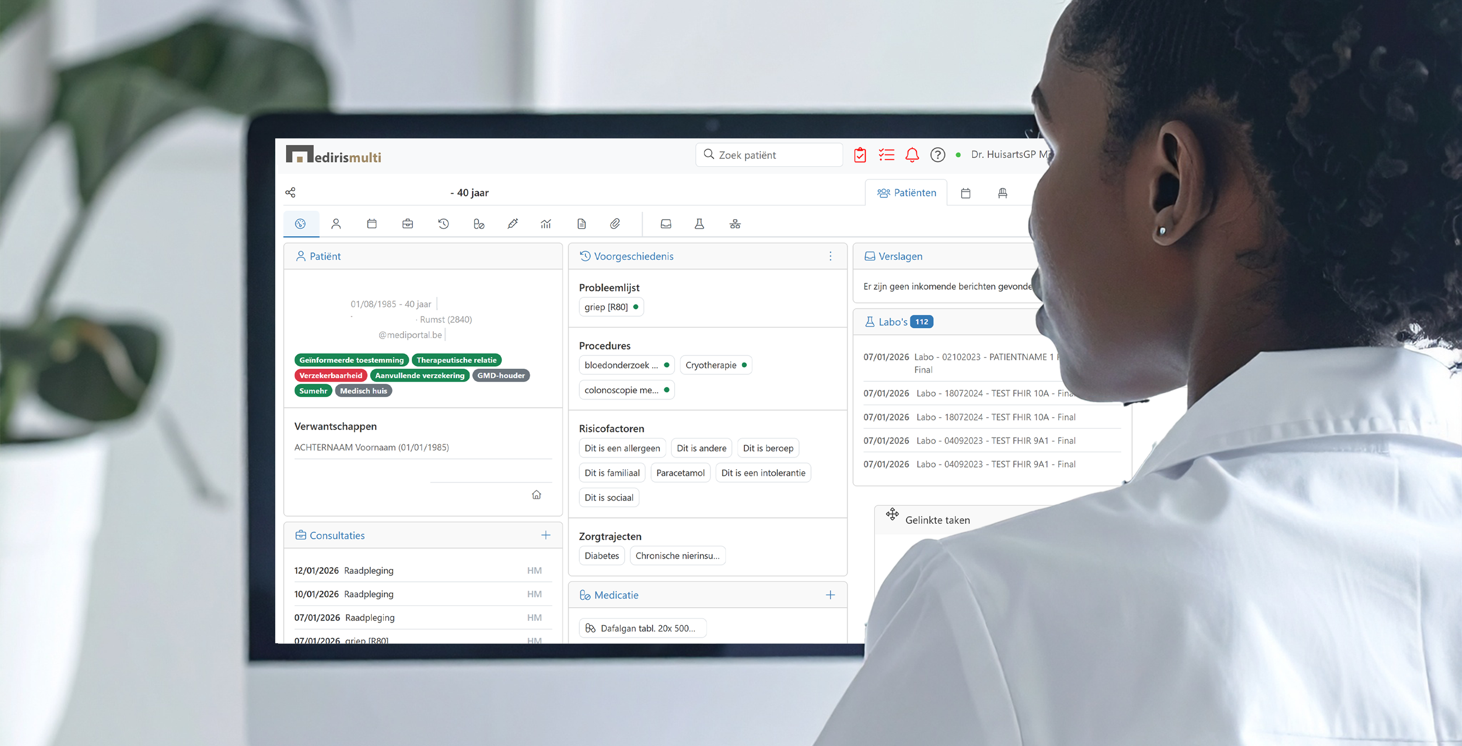
Task: Select the Chronische nierinsu... care pathway chip
Action: coord(678,556)
